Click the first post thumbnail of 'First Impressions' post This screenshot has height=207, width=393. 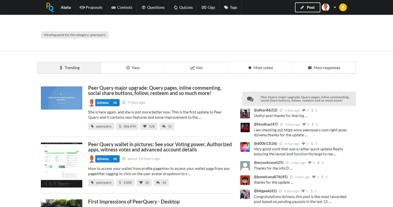(x=61, y=203)
